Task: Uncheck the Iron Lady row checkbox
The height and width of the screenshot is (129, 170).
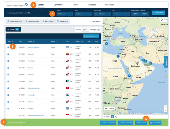Action: tap(8, 61)
